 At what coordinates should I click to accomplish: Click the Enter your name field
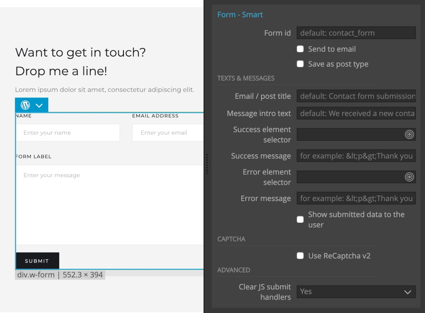click(68, 133)
